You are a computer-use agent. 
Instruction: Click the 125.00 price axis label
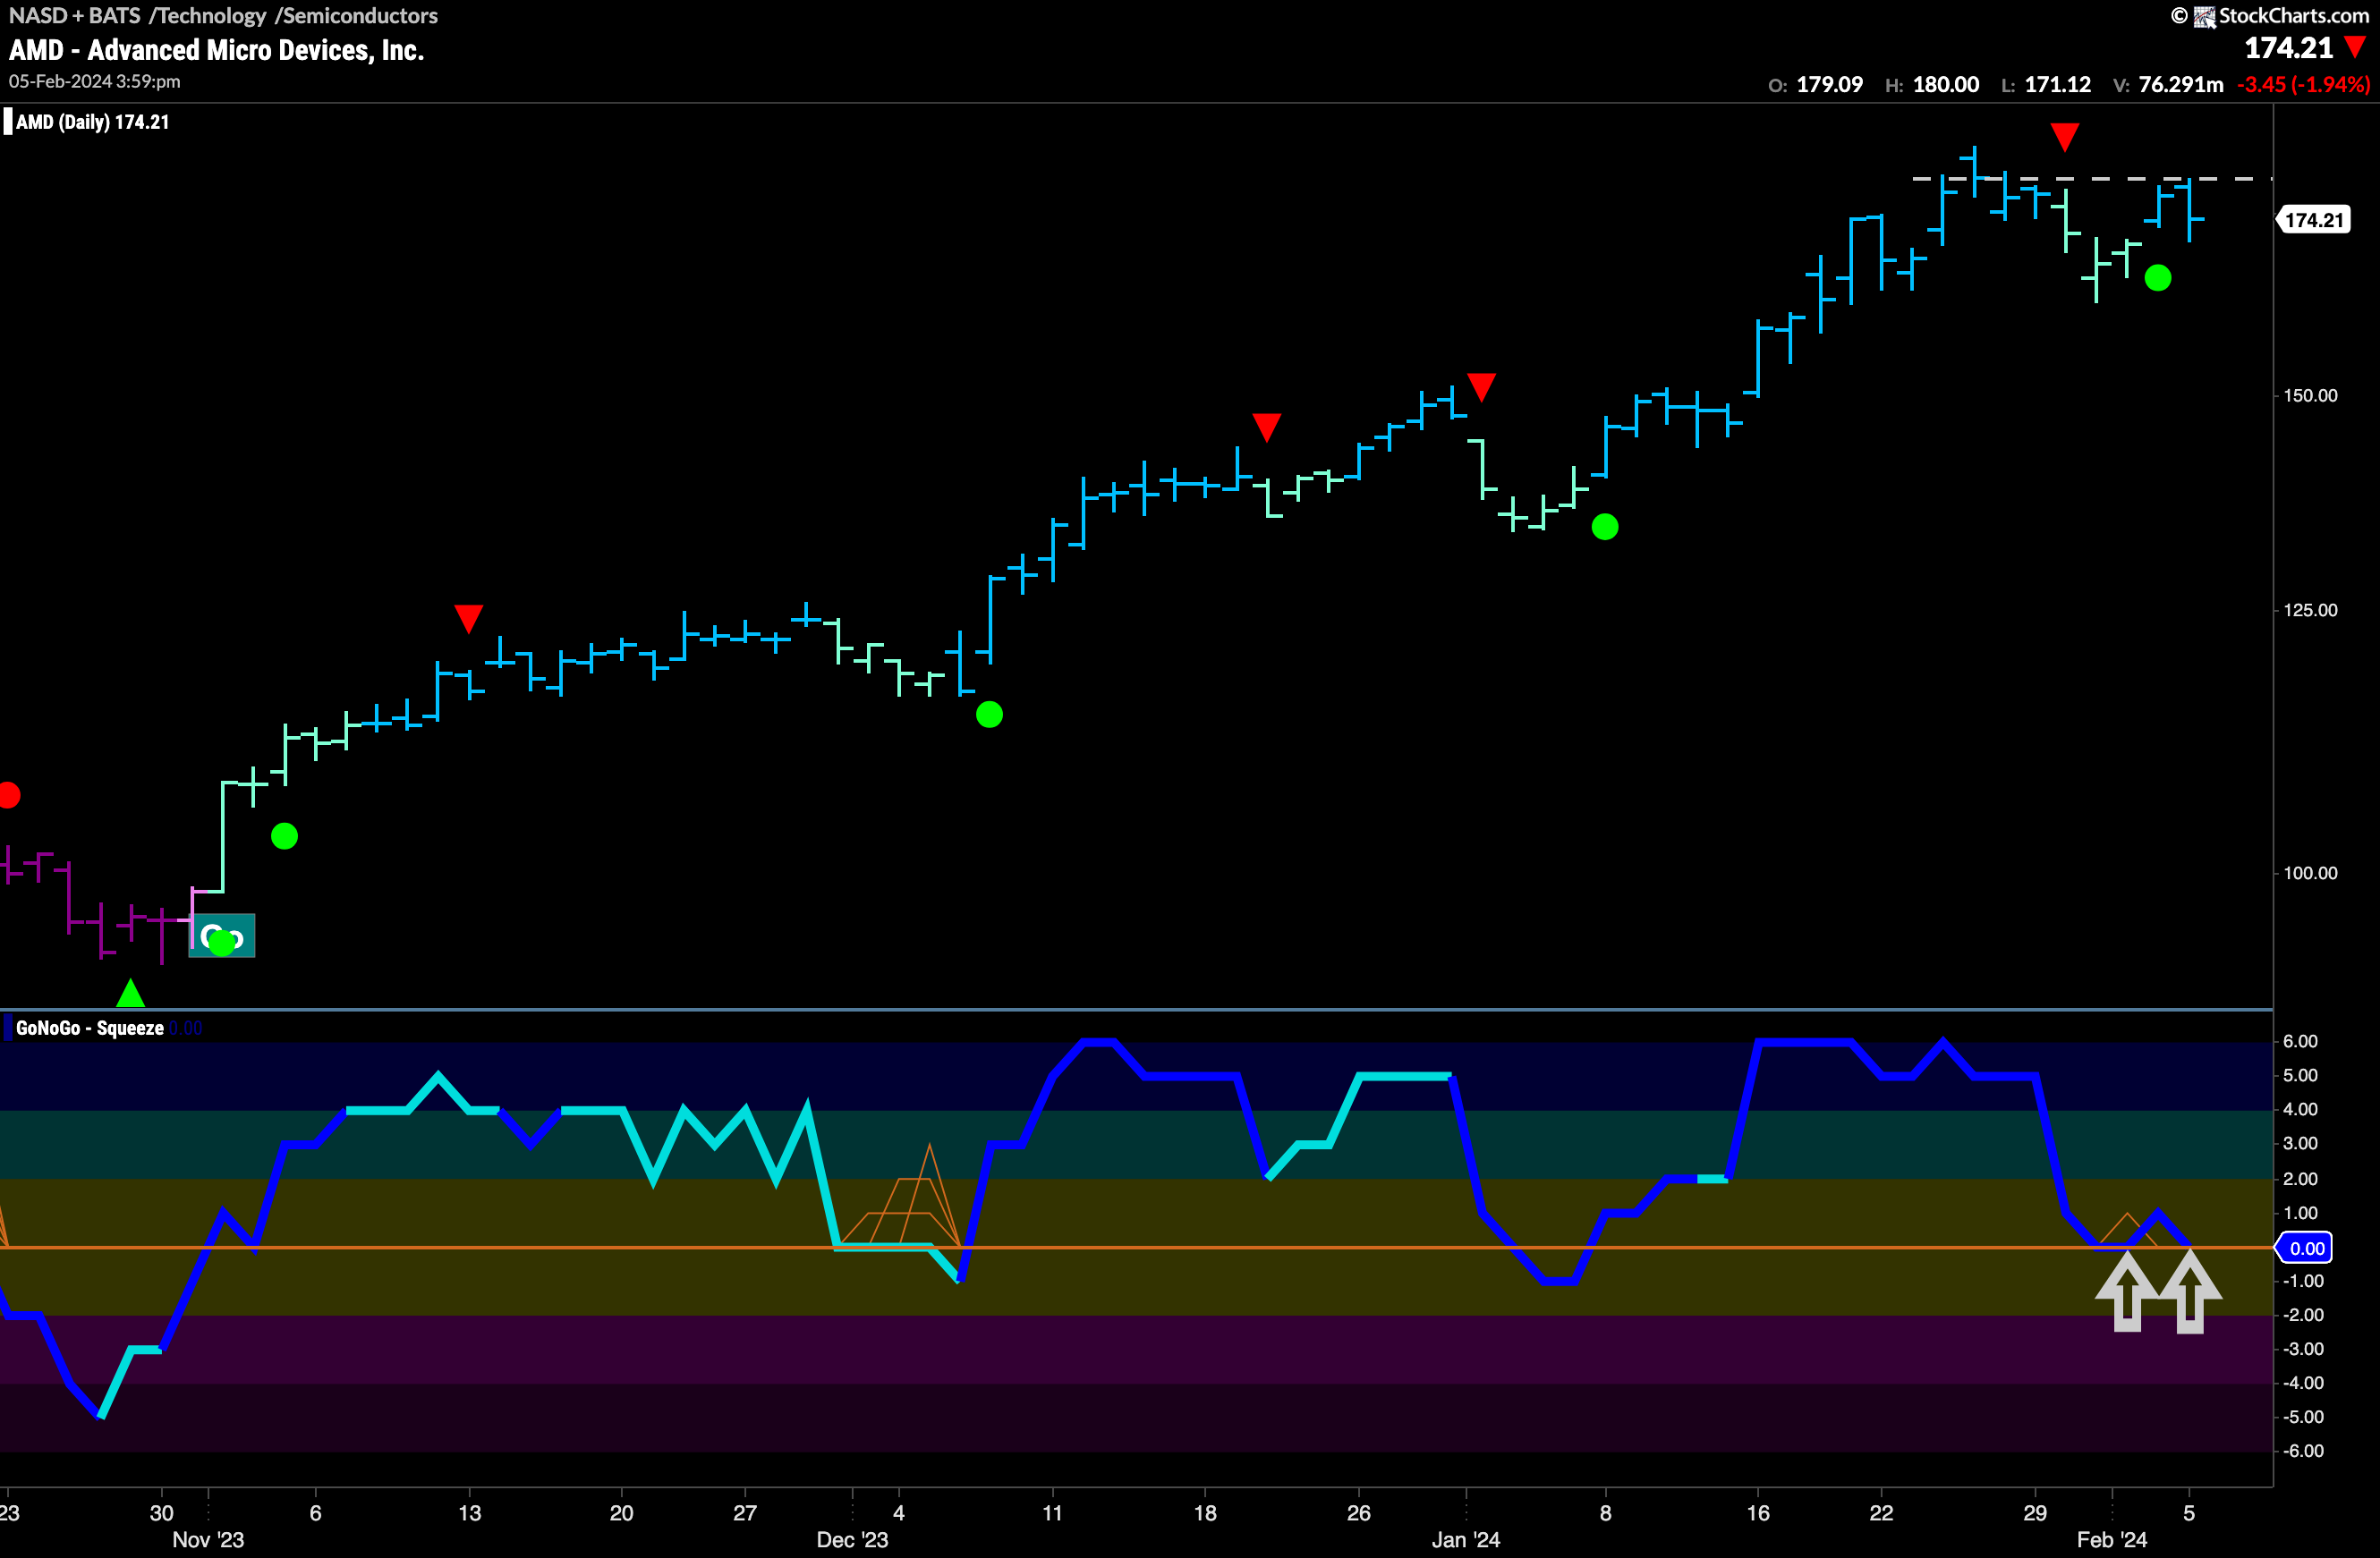pyautogui.click(x=2310, y=610)
